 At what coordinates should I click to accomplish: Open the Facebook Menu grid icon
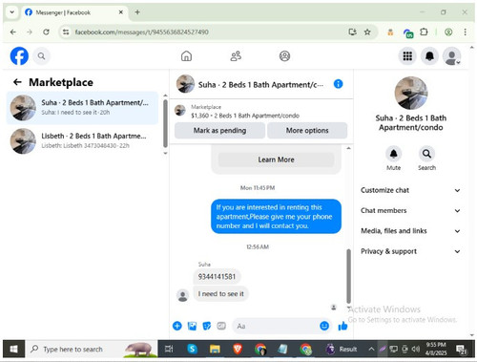[x=407, y=56]
